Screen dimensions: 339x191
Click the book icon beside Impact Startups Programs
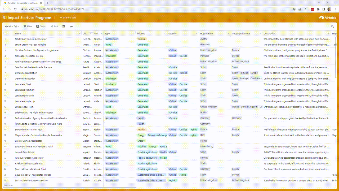click(x=5, y=18)
